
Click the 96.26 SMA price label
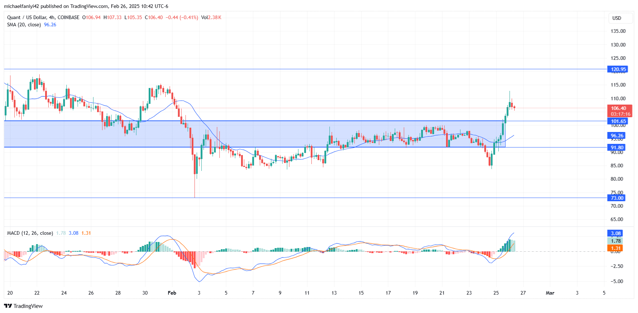click(x=616, y=136)
